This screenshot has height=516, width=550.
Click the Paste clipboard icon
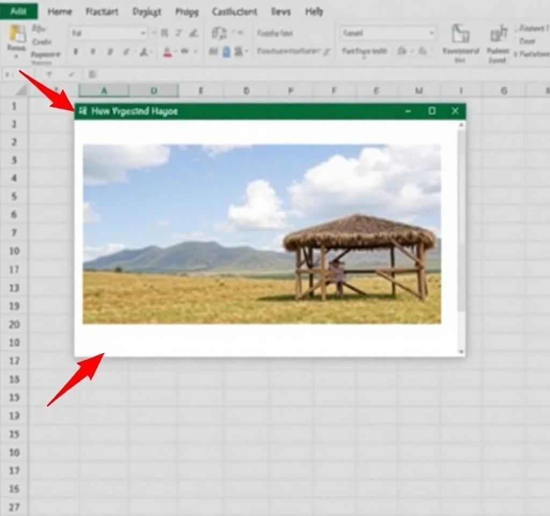[x=16, y=34]
